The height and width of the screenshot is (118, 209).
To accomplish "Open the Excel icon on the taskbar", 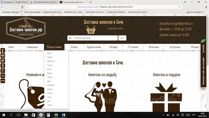I will click(x=56, y=115).
